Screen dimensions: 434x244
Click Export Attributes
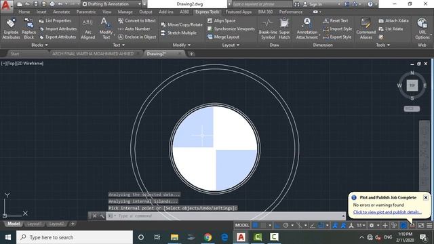58,37
